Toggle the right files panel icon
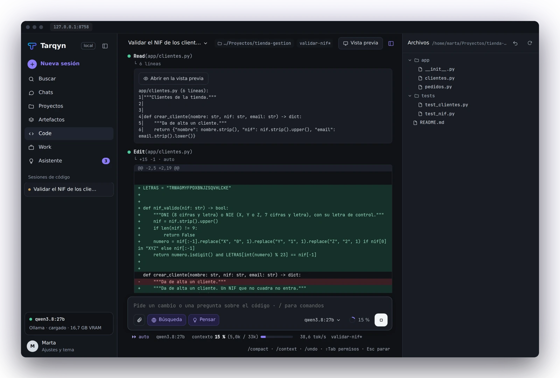Image resolution: width=560 pixels, height=378 pixels. [391, 43]
